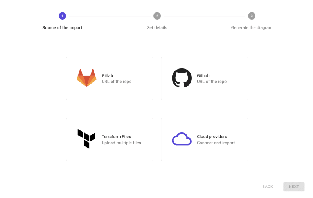The image size is (313, 198).
Task: Click 'URL of the repo' under Gitlab
Action: click(x=117, y=82)
